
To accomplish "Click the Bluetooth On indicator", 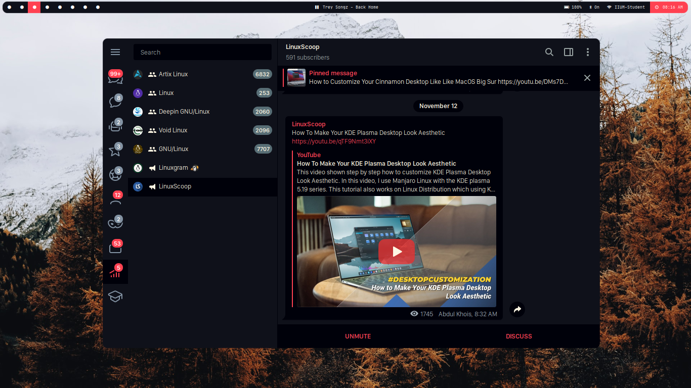I will coord(594,7).
